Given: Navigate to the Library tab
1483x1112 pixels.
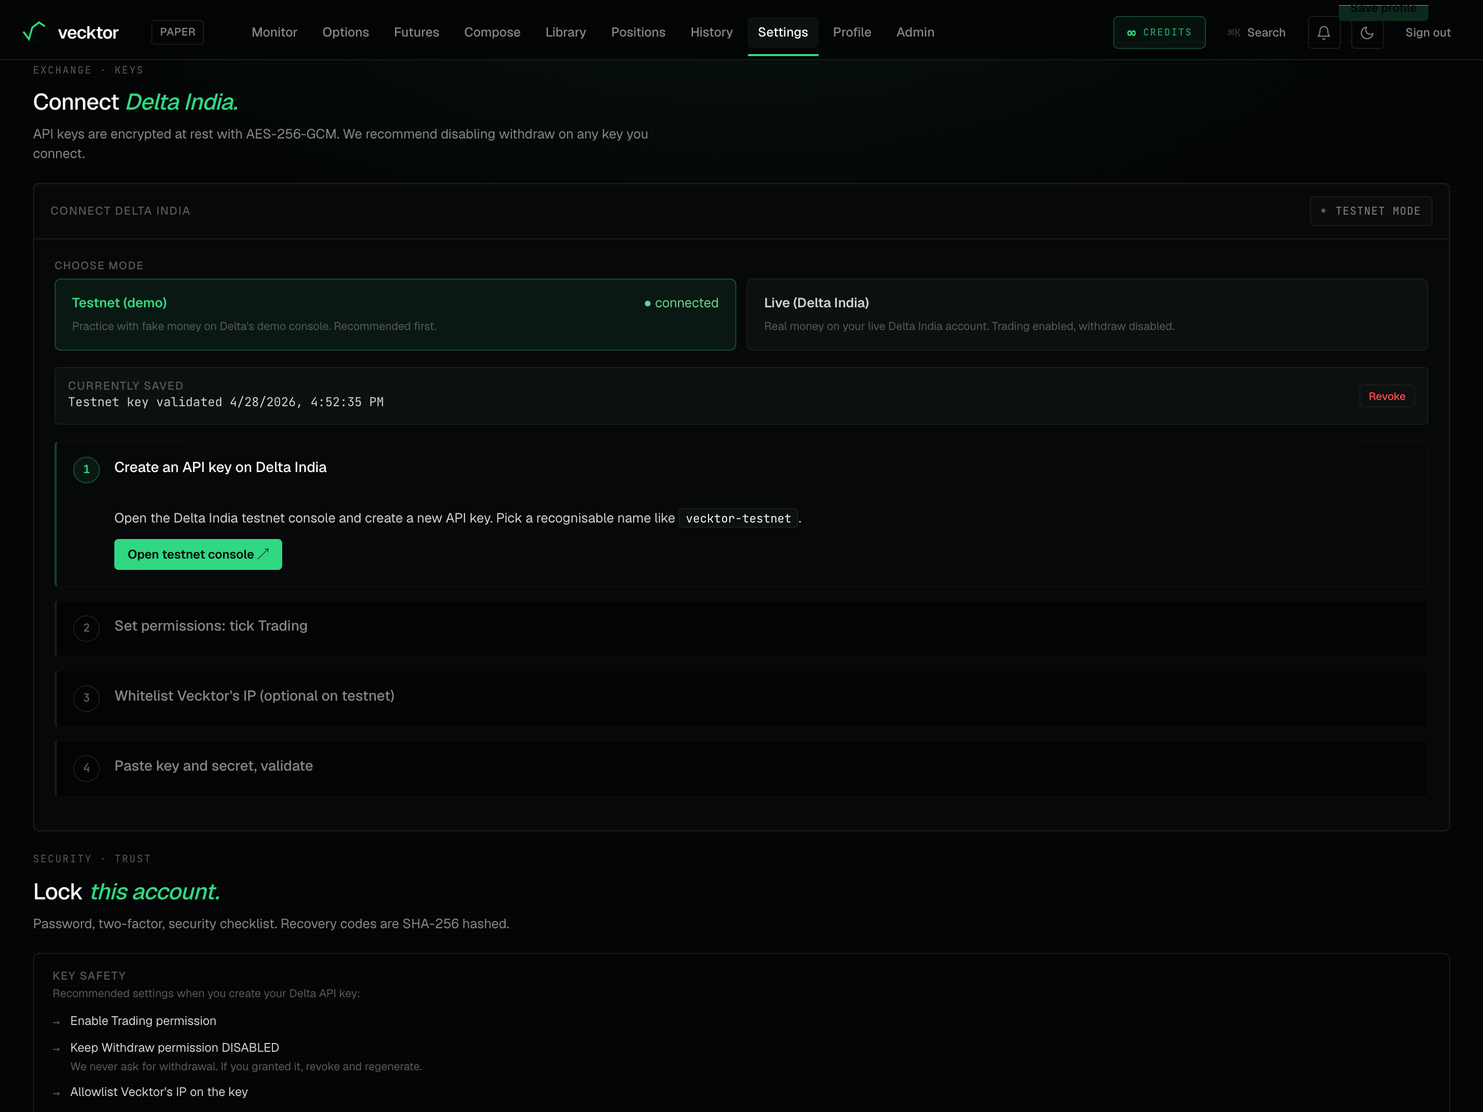Looking at the screenshot, I should tap(565, 32).
